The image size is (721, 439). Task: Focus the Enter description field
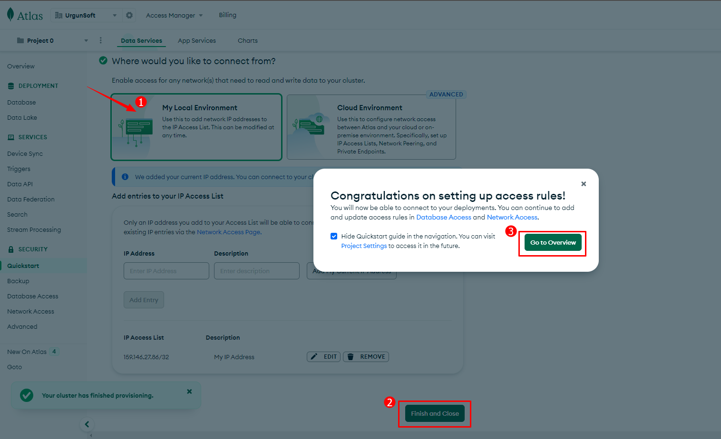tap(257, 271)
